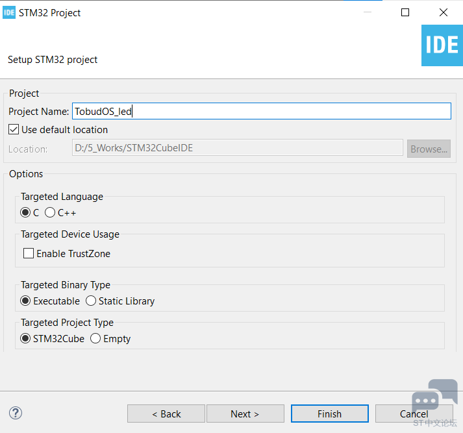Viewport: 463px width, 433px height.
Task: Click the Targeted Binary Type label
Action: (x=66, y=285)
